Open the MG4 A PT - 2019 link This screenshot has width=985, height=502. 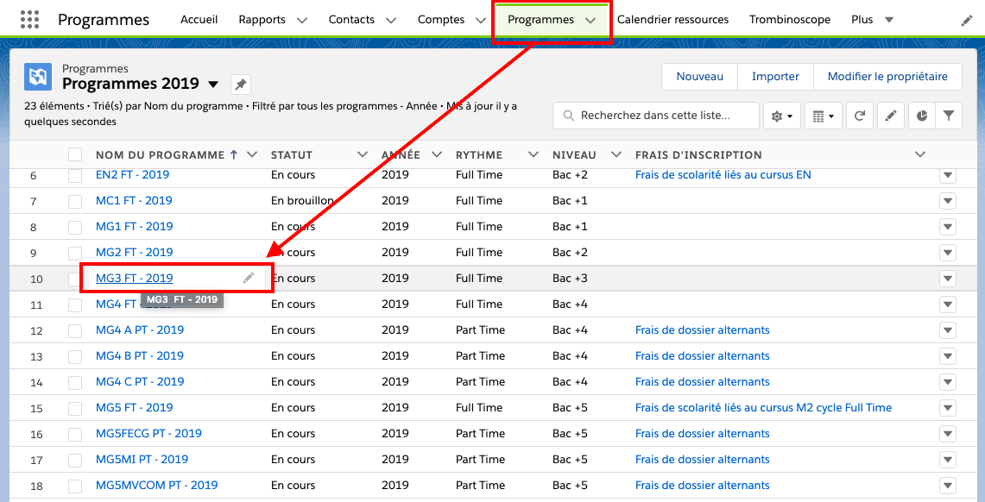[139, 330]
